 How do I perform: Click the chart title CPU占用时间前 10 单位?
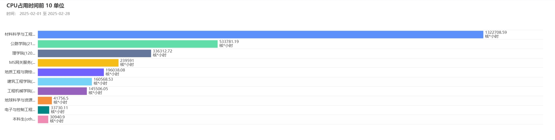tap(35, 6)
